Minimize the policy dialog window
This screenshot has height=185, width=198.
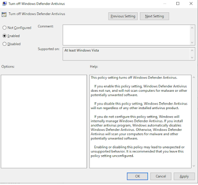164,3
